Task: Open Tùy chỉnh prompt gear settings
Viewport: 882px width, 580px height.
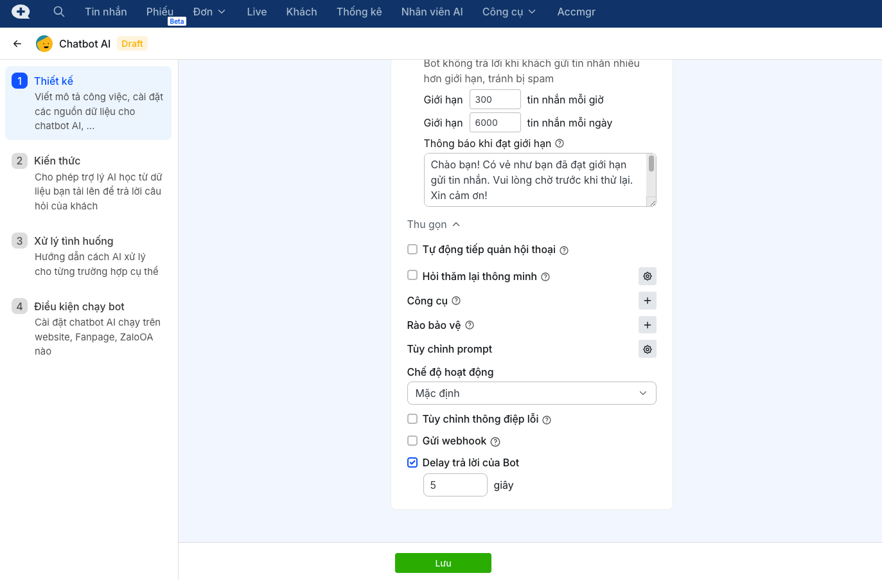Action: coord(647,349)
